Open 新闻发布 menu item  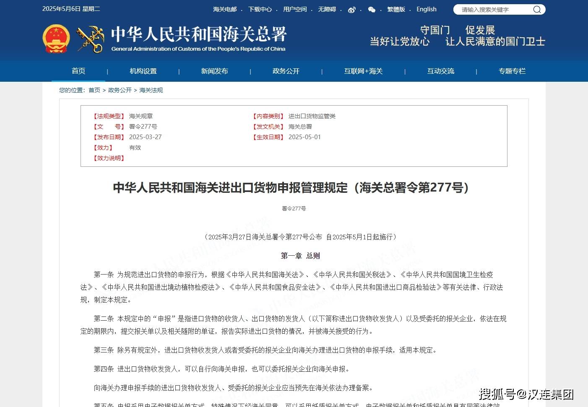click(214, 71)
